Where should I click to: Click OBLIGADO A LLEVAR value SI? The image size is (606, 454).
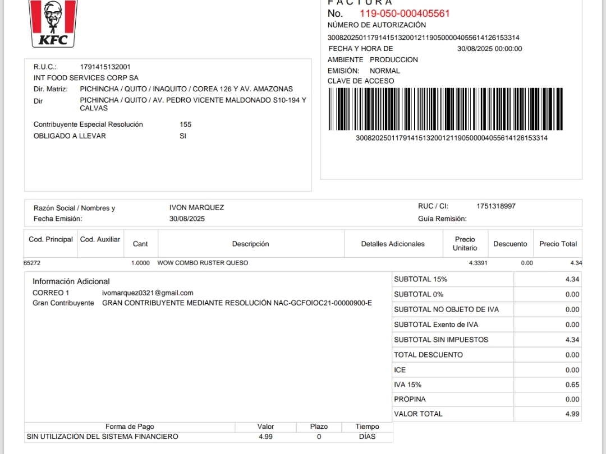click(x=183, y=136)
